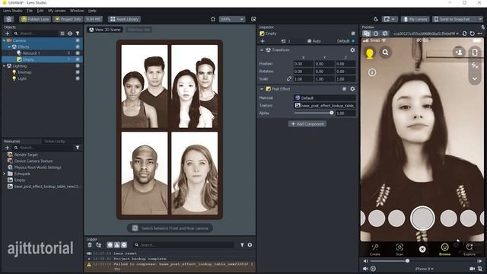Open the Lens Studio menu
487x274 pixels.
point(13,11)
